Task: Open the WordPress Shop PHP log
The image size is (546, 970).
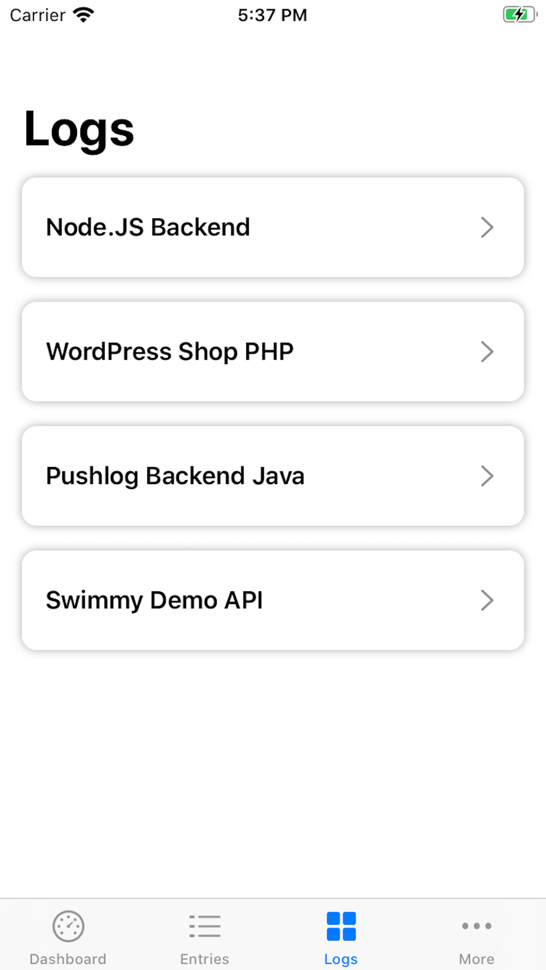Action: pyautogui.click(x=170, y=352)
